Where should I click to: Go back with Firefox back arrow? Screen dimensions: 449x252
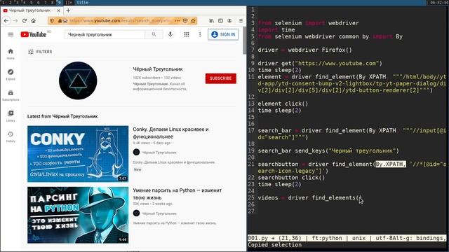[x=6, y=21]
